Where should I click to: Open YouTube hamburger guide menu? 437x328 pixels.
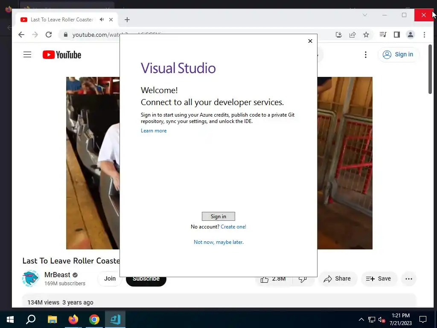pyautogui.click(x=27, y=54)
